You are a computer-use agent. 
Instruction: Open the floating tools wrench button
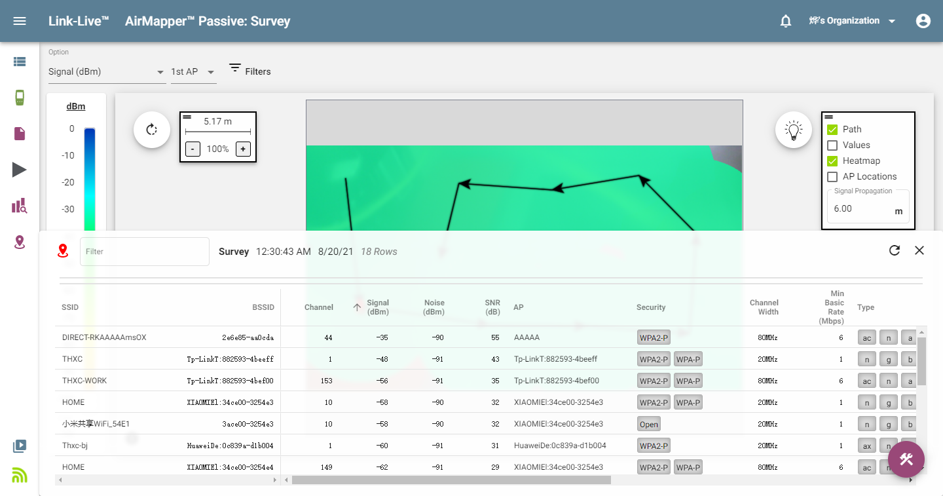906,459
